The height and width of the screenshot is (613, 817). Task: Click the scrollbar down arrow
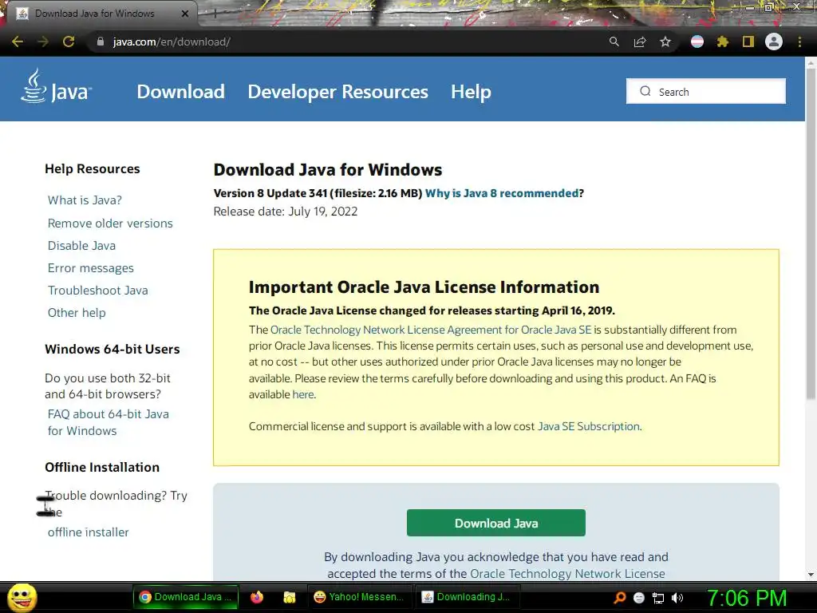coord(811,575)
